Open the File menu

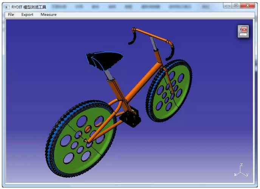click(x=11, y=15)
